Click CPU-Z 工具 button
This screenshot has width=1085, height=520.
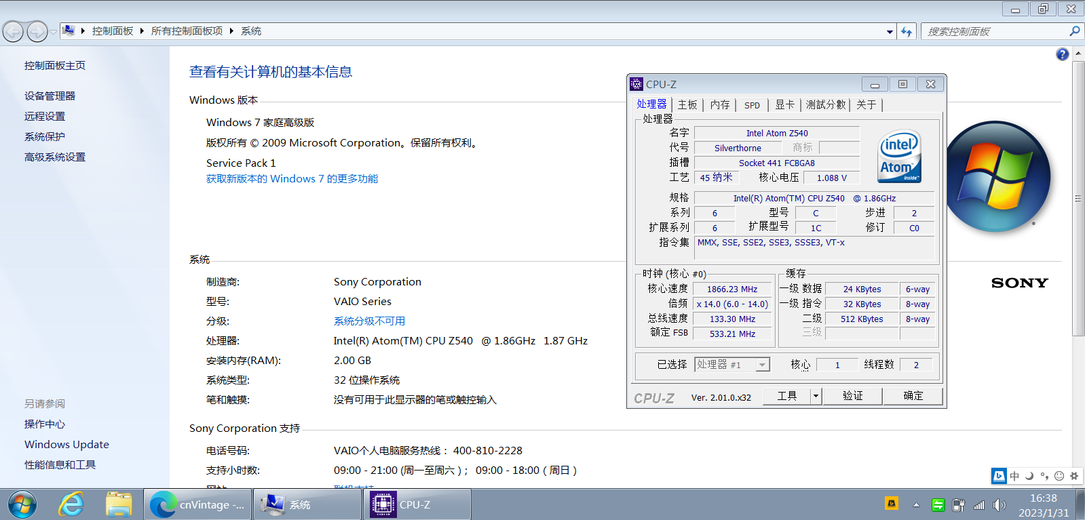[x=787, y=396]
